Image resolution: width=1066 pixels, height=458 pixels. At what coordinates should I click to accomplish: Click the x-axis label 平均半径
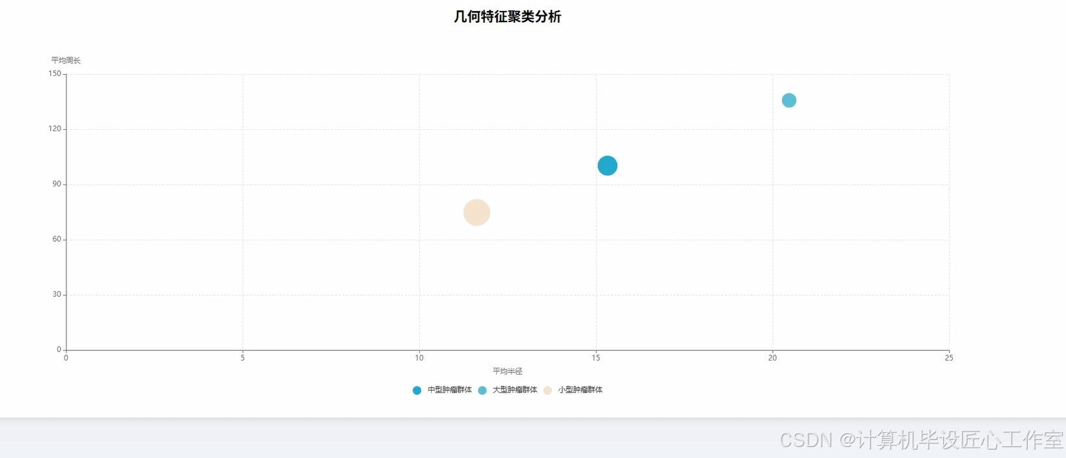coord(507,372)
